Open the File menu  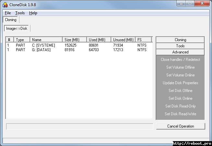pyautogui.click(x=8, y=13)
